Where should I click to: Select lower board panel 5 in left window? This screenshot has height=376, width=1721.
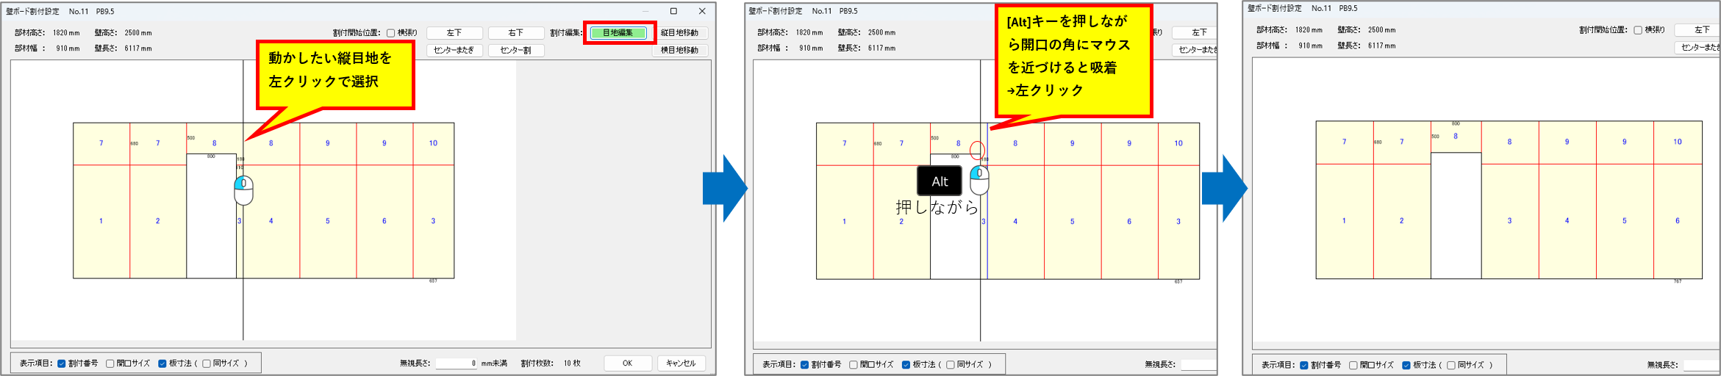328,221
